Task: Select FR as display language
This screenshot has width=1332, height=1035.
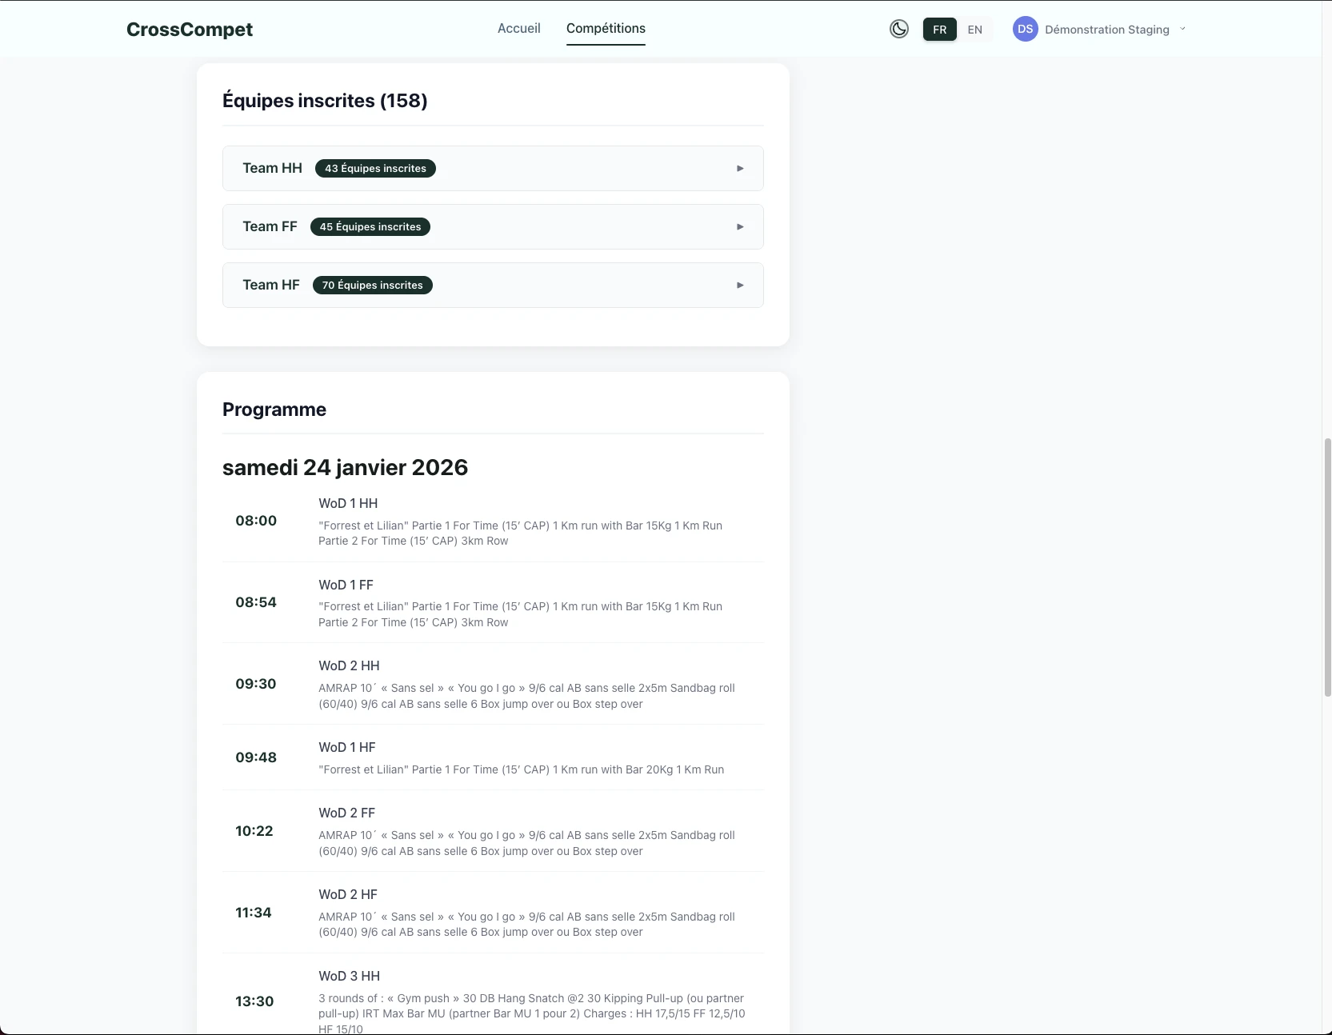Action: pyautogui.click(x=939, y=29)
